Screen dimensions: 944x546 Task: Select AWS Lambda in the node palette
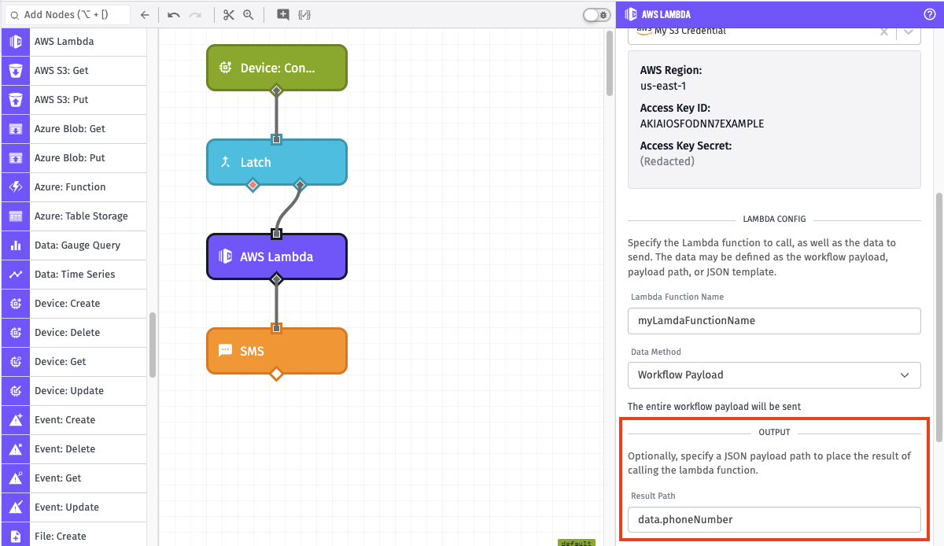[74, 42]
